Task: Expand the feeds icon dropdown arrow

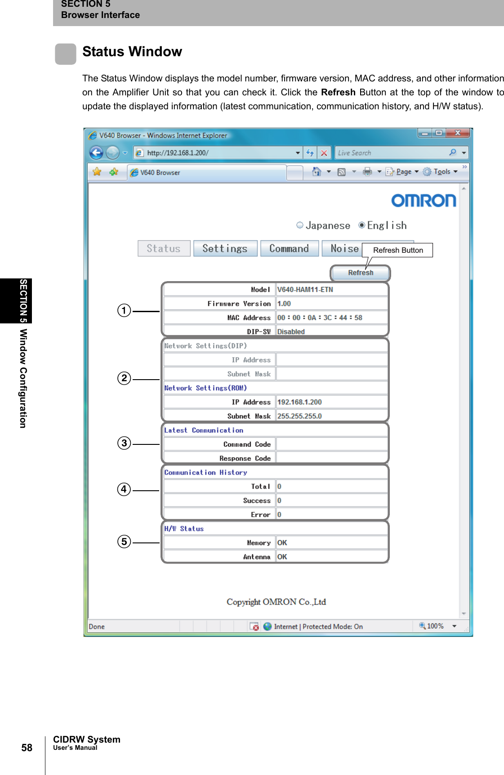Action: pos(354,172)
